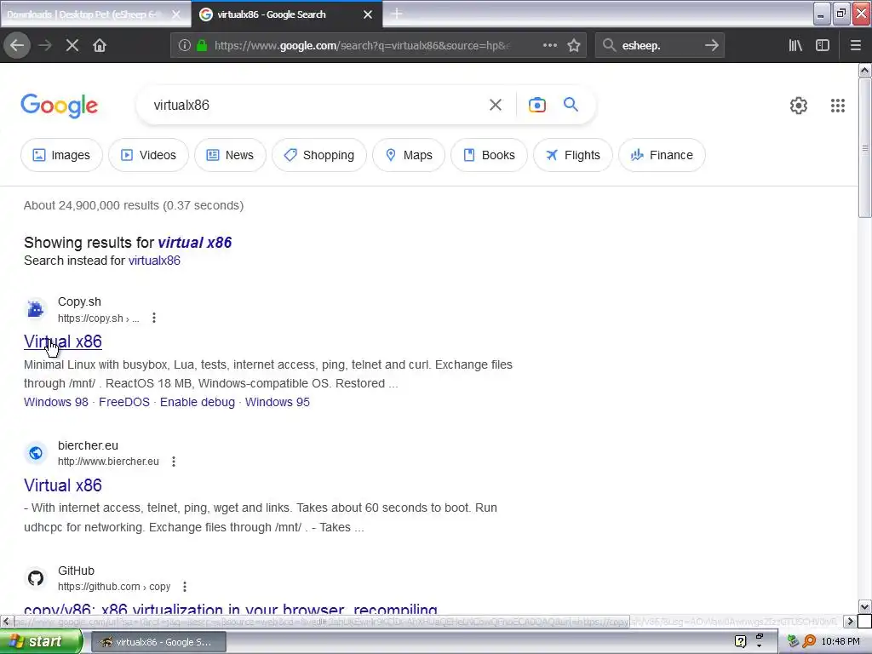Click the Copy.sh site favicon
Viewport: 872px width, 654px height.
[x=36, y=308]
